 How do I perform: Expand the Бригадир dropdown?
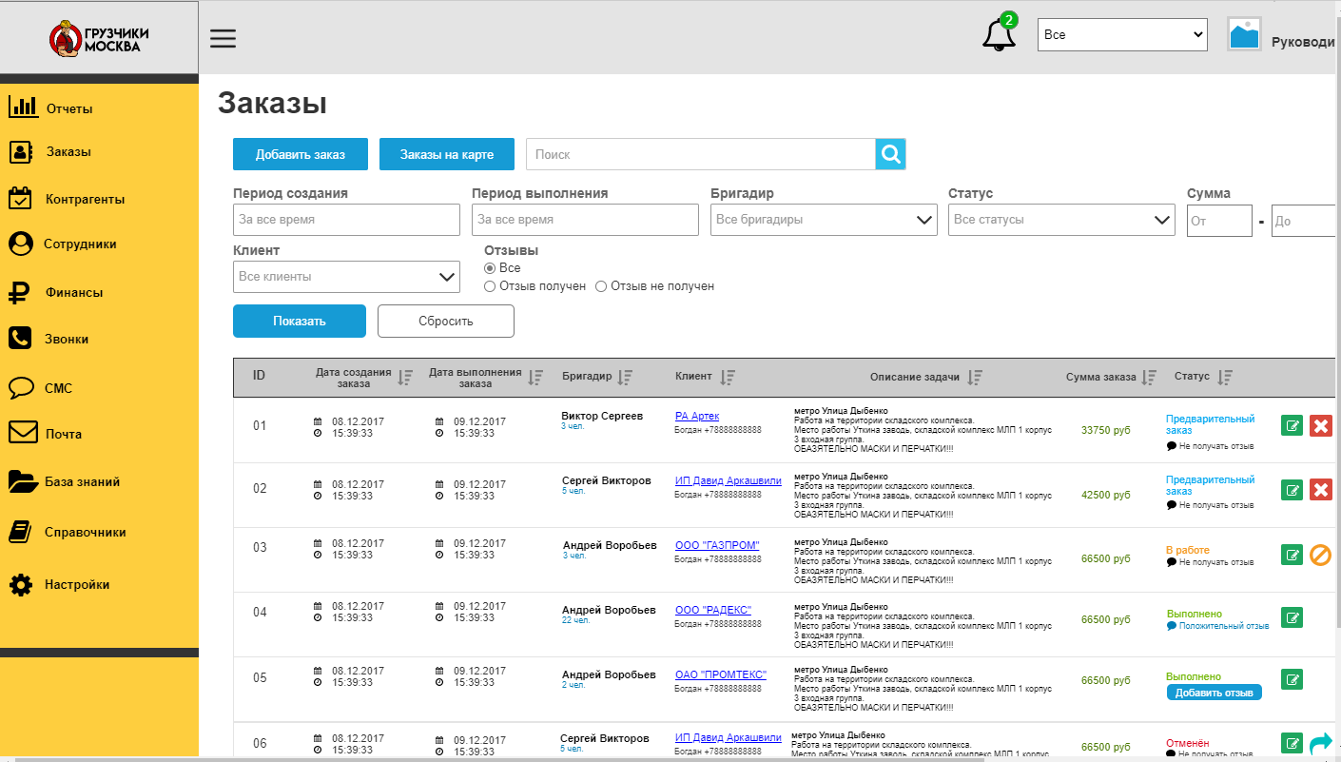pos(824,220)
